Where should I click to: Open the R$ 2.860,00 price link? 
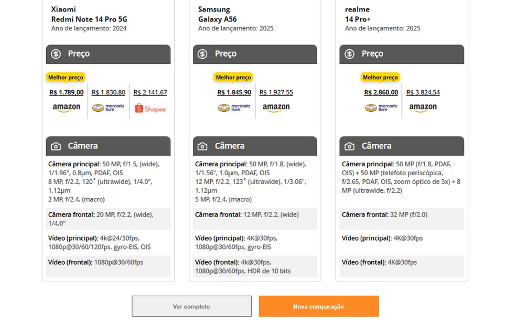pos(381,92)
